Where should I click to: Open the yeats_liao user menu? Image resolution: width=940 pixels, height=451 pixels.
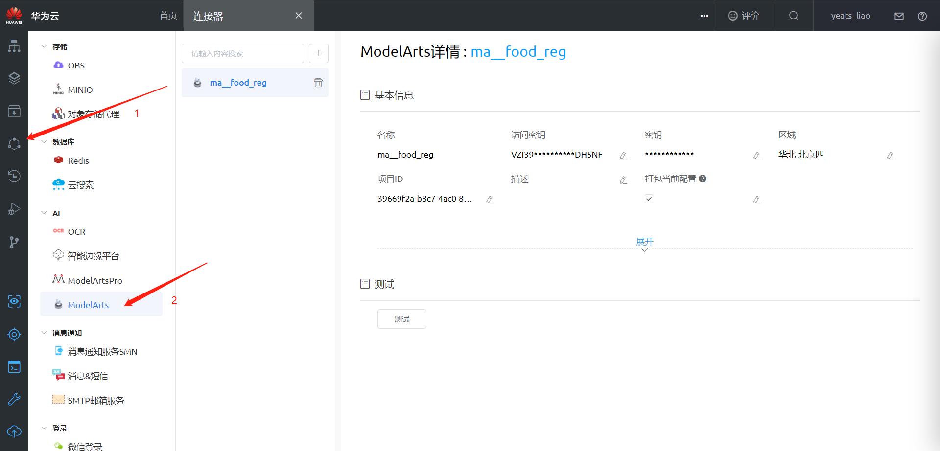[x=850, y=16]
